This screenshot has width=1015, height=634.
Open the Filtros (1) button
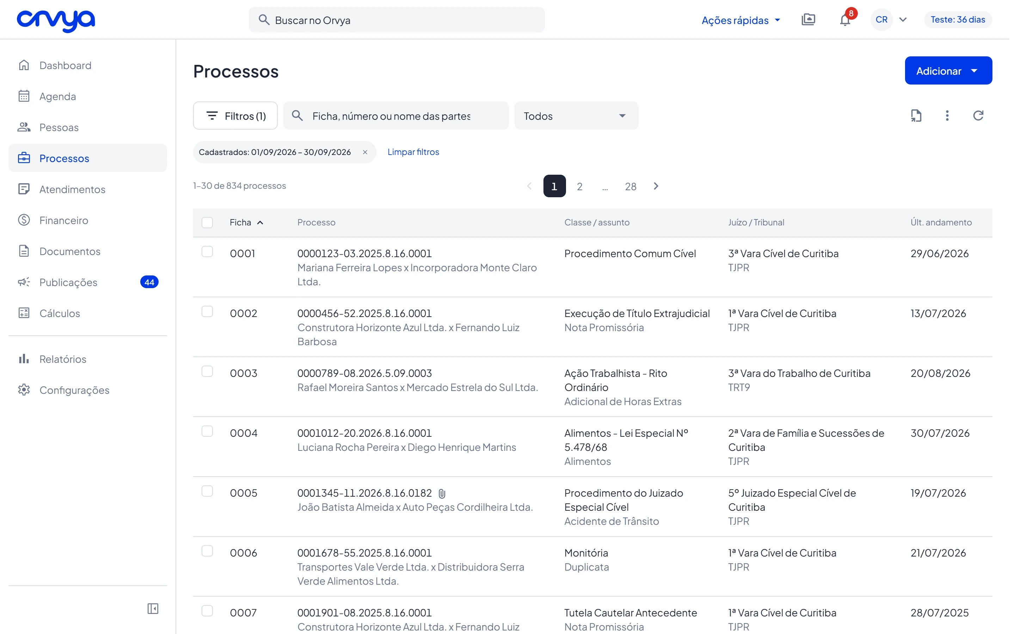(x=235, y=116)
